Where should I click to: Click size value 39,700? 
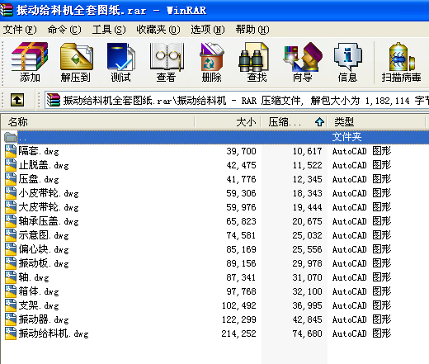click(x=241, y=151)
